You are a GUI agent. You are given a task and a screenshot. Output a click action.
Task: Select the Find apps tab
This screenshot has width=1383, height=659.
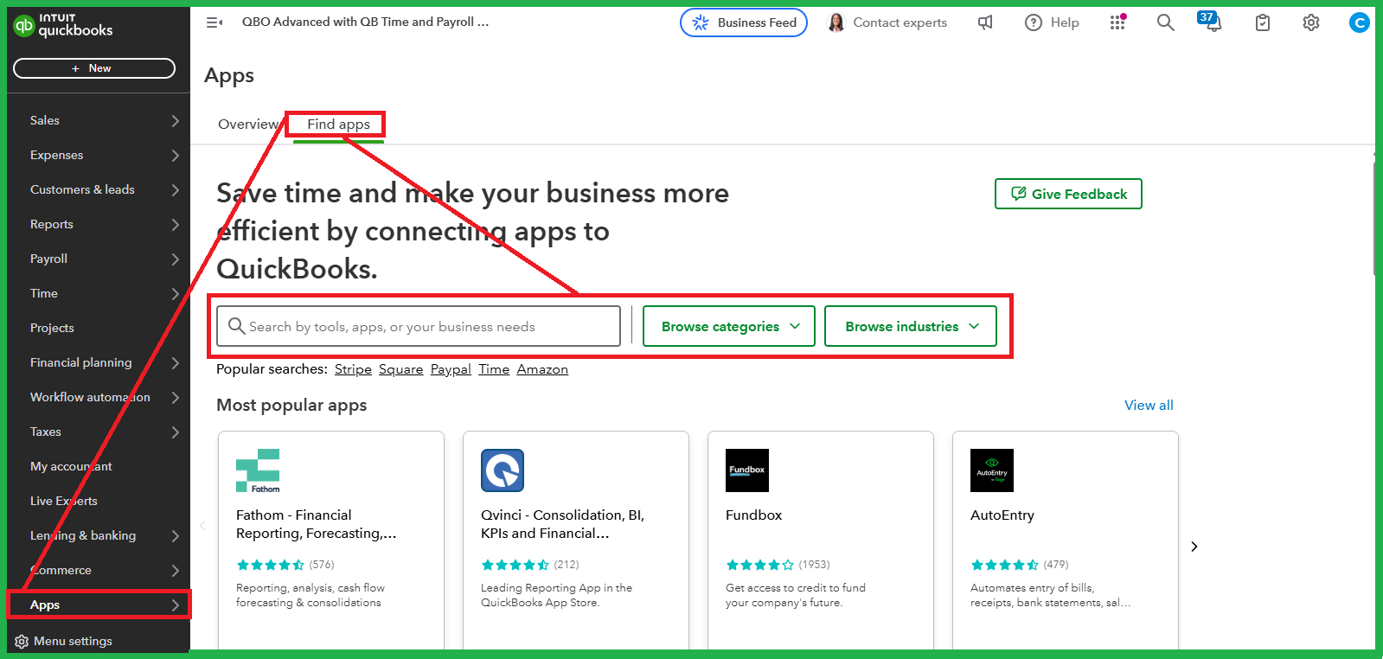[x=338, y=125]
